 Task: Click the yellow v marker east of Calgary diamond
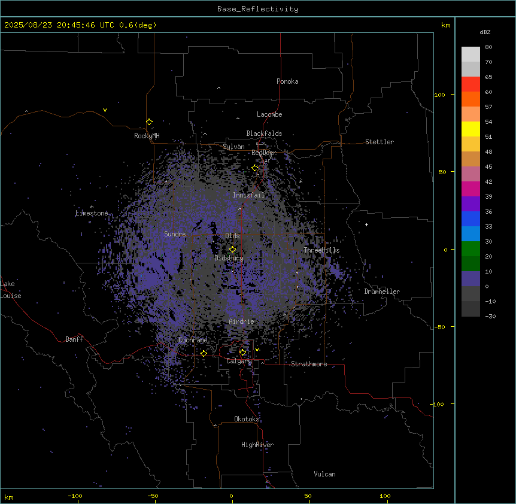pos(257,350)
